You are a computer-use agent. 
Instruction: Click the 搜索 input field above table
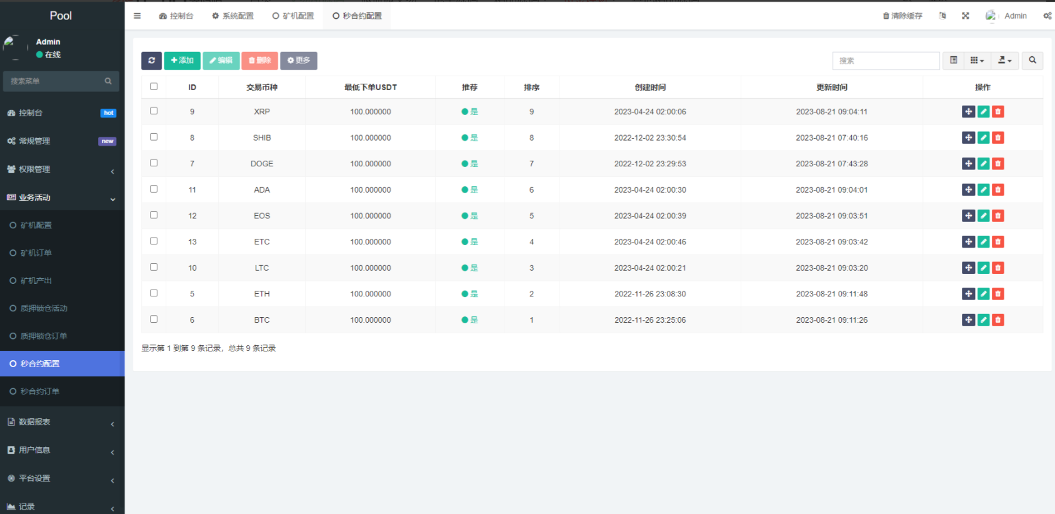coord(886,61)
